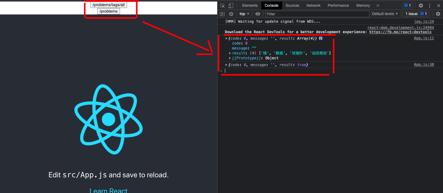443x193 pixels.
Task: Click the 'message: ""' property row
Action: coord(244,48)
